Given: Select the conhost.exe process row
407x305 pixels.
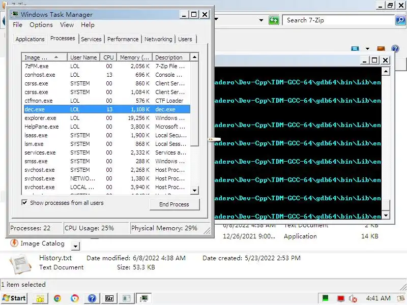Looking at the screenshot, I should [x=107, y=75].
